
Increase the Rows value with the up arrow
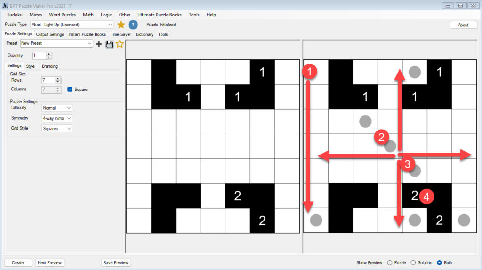click(x=58, y=79)
